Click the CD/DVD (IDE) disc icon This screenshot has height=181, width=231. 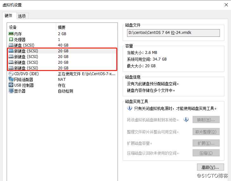[11, 74]
